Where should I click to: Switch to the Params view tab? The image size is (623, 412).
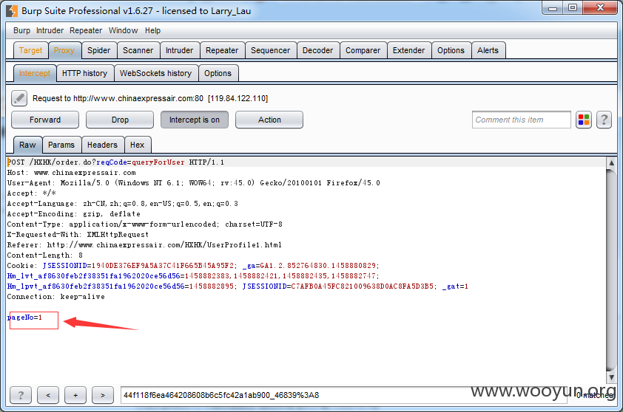tap(61, 145)
